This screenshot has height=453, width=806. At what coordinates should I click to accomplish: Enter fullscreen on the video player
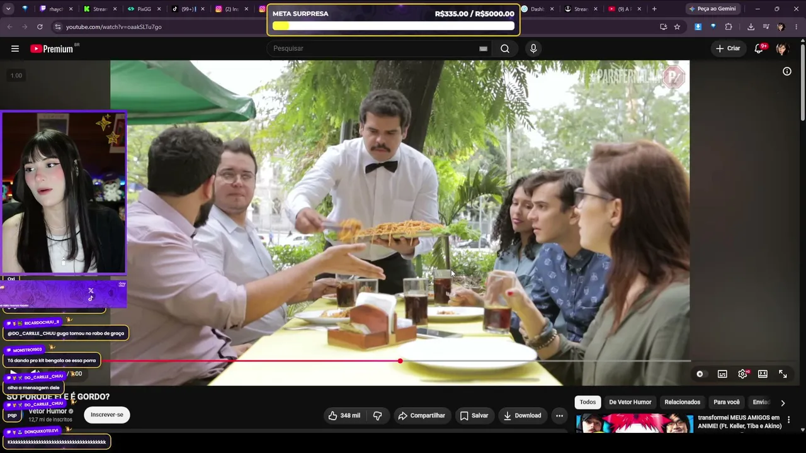coord(783,374)
